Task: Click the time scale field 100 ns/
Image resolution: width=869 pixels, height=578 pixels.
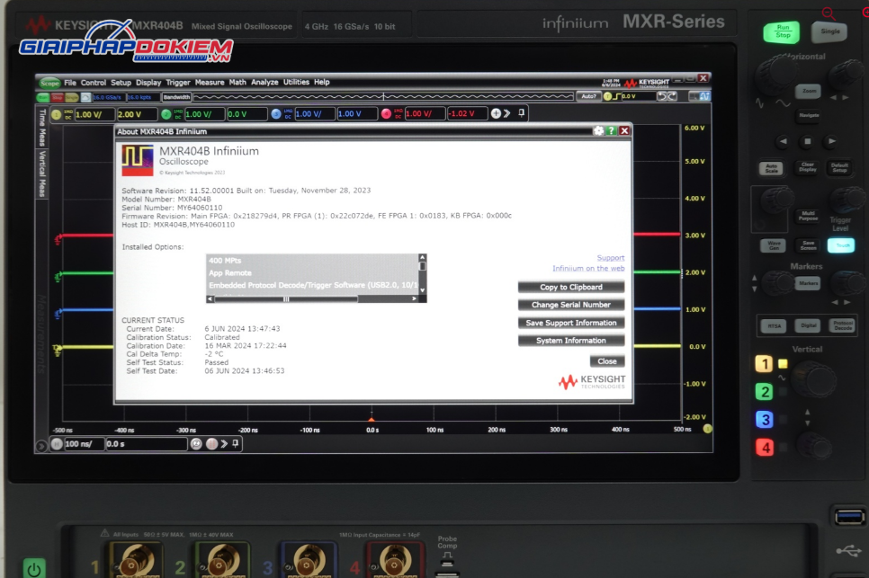Action: pyautogui.click(x=84, y=444)
